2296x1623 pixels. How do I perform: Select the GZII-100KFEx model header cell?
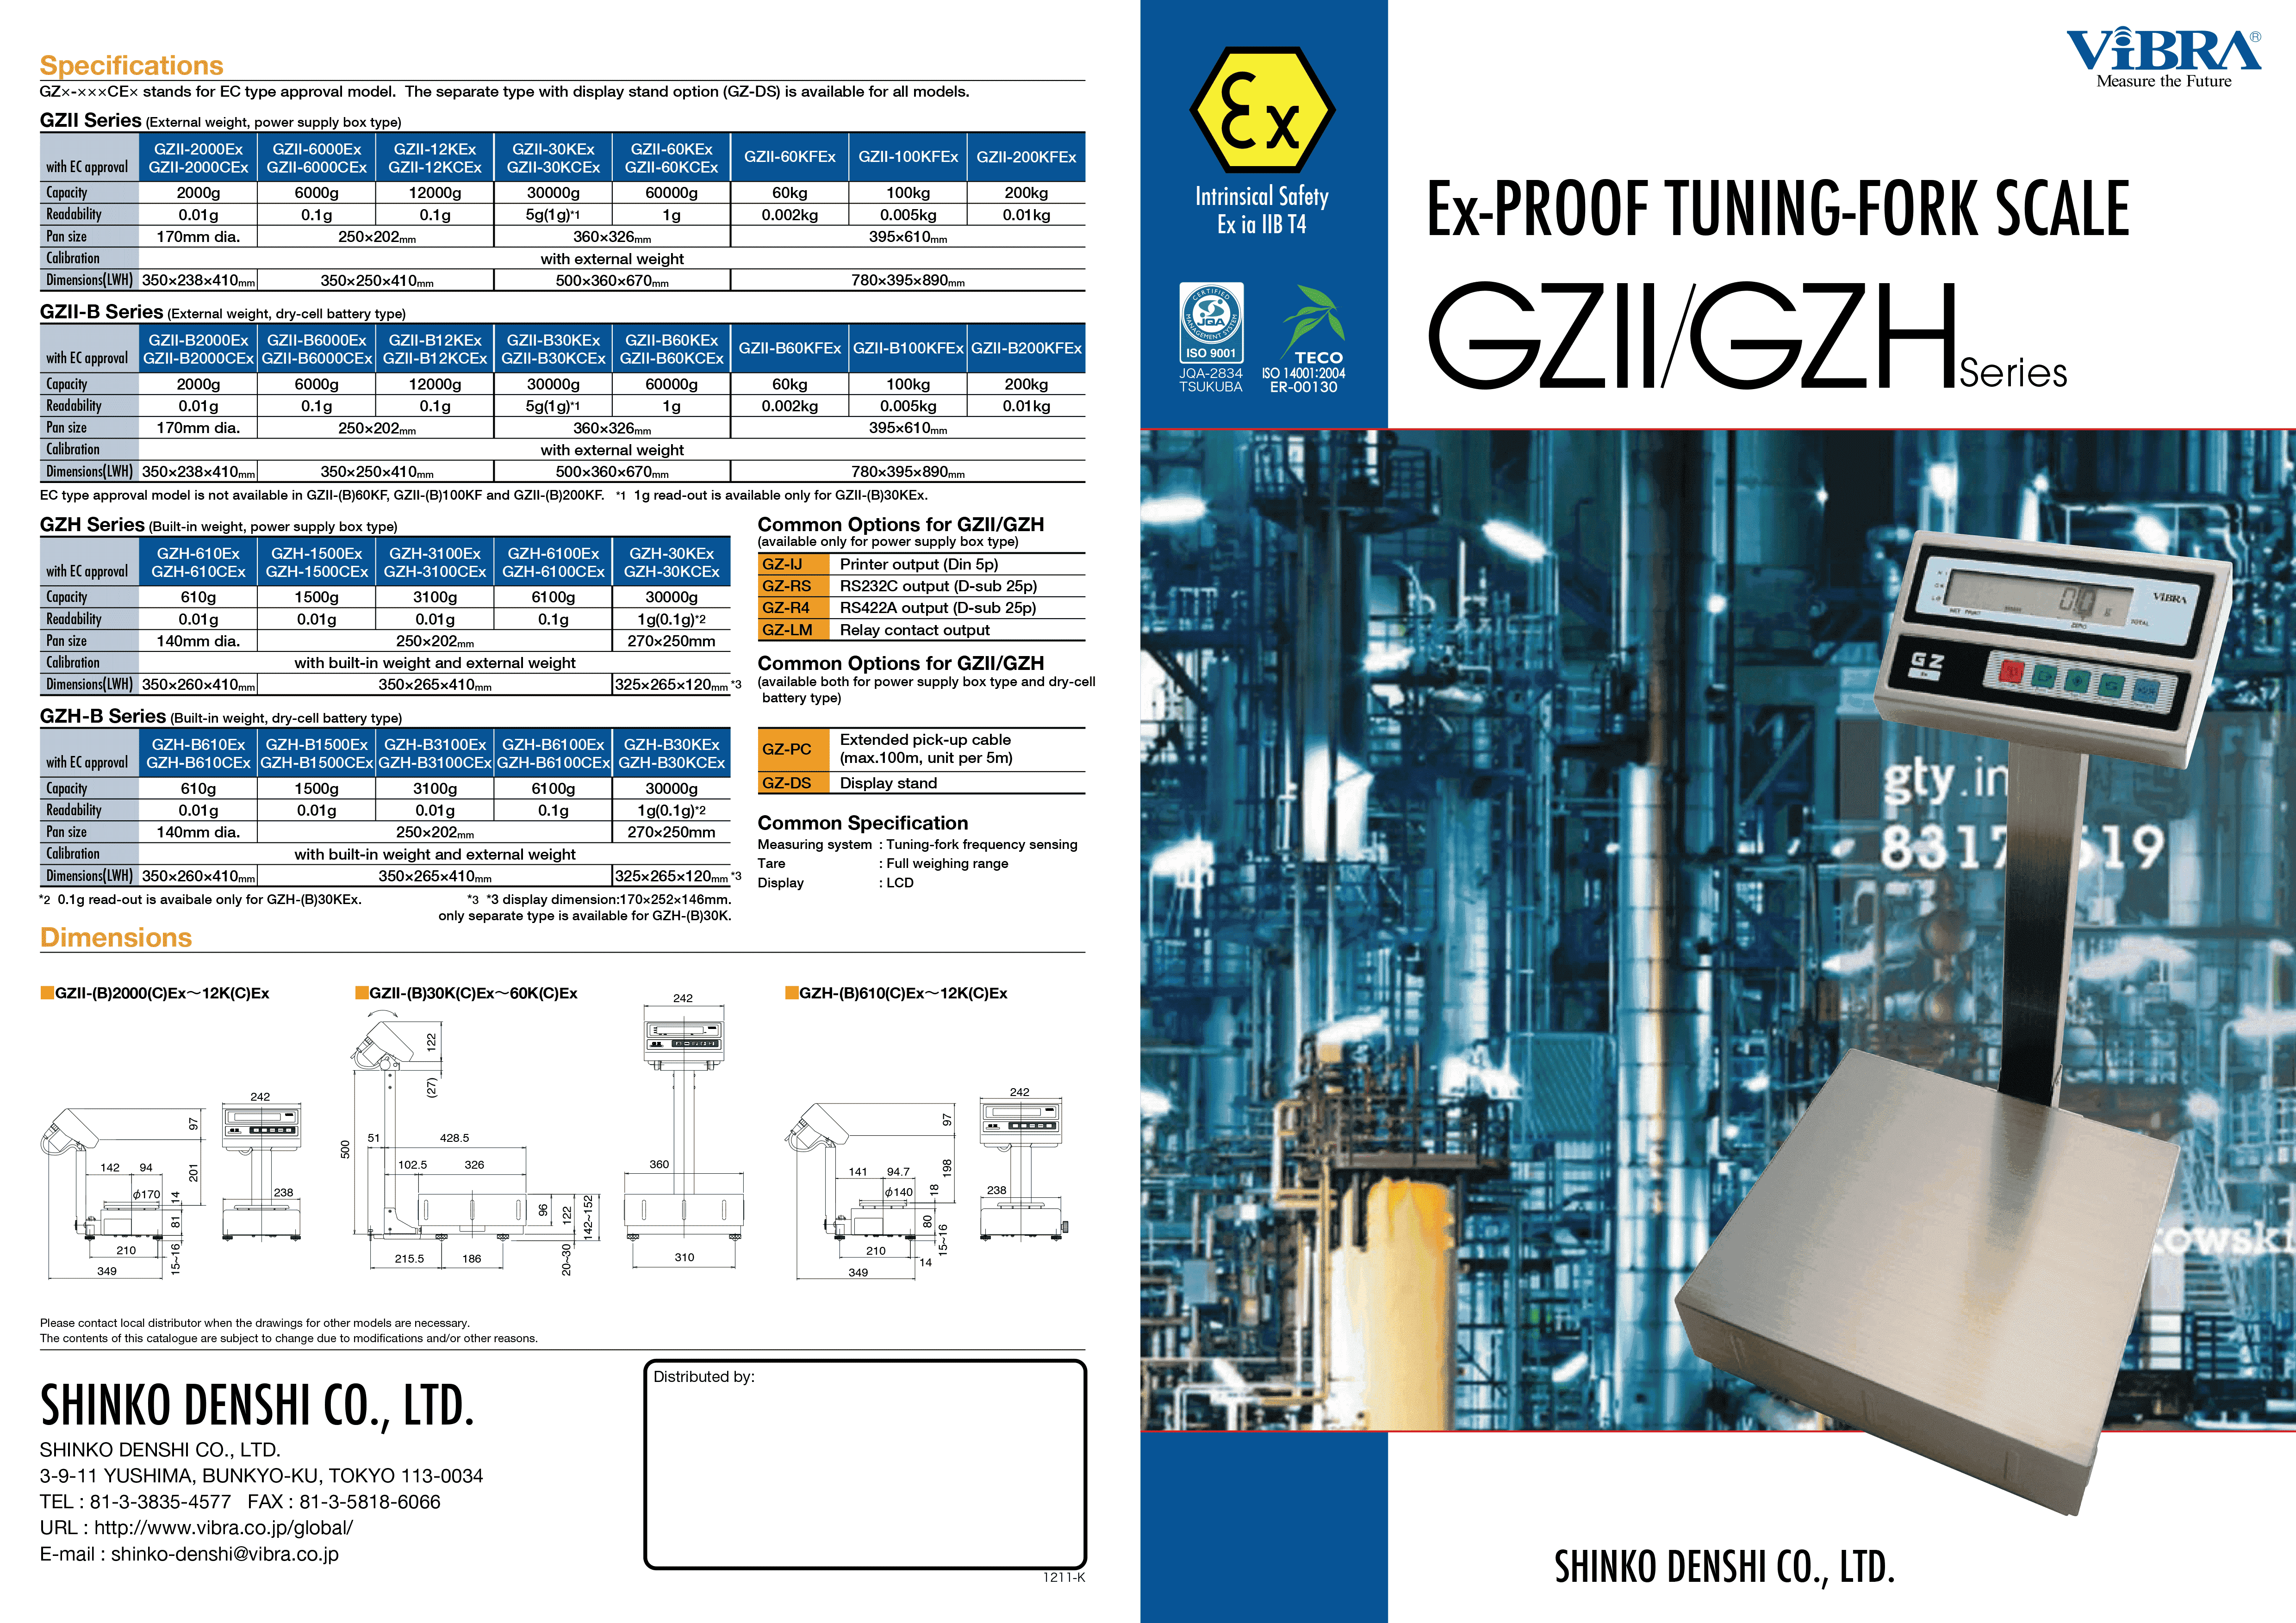[x=908, y=157]
